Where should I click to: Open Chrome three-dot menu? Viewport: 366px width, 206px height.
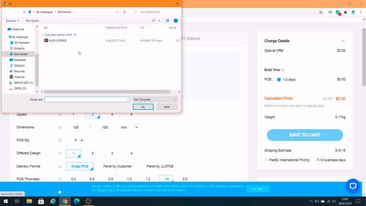click(361, 13)
